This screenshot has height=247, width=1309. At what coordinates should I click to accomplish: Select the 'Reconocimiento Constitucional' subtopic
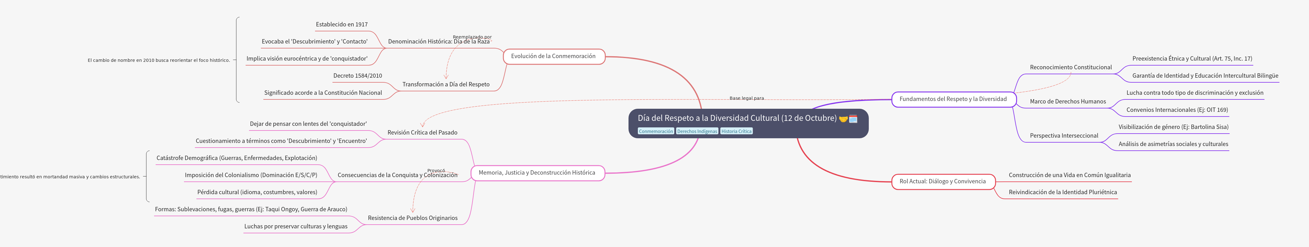coord(1071,67)
